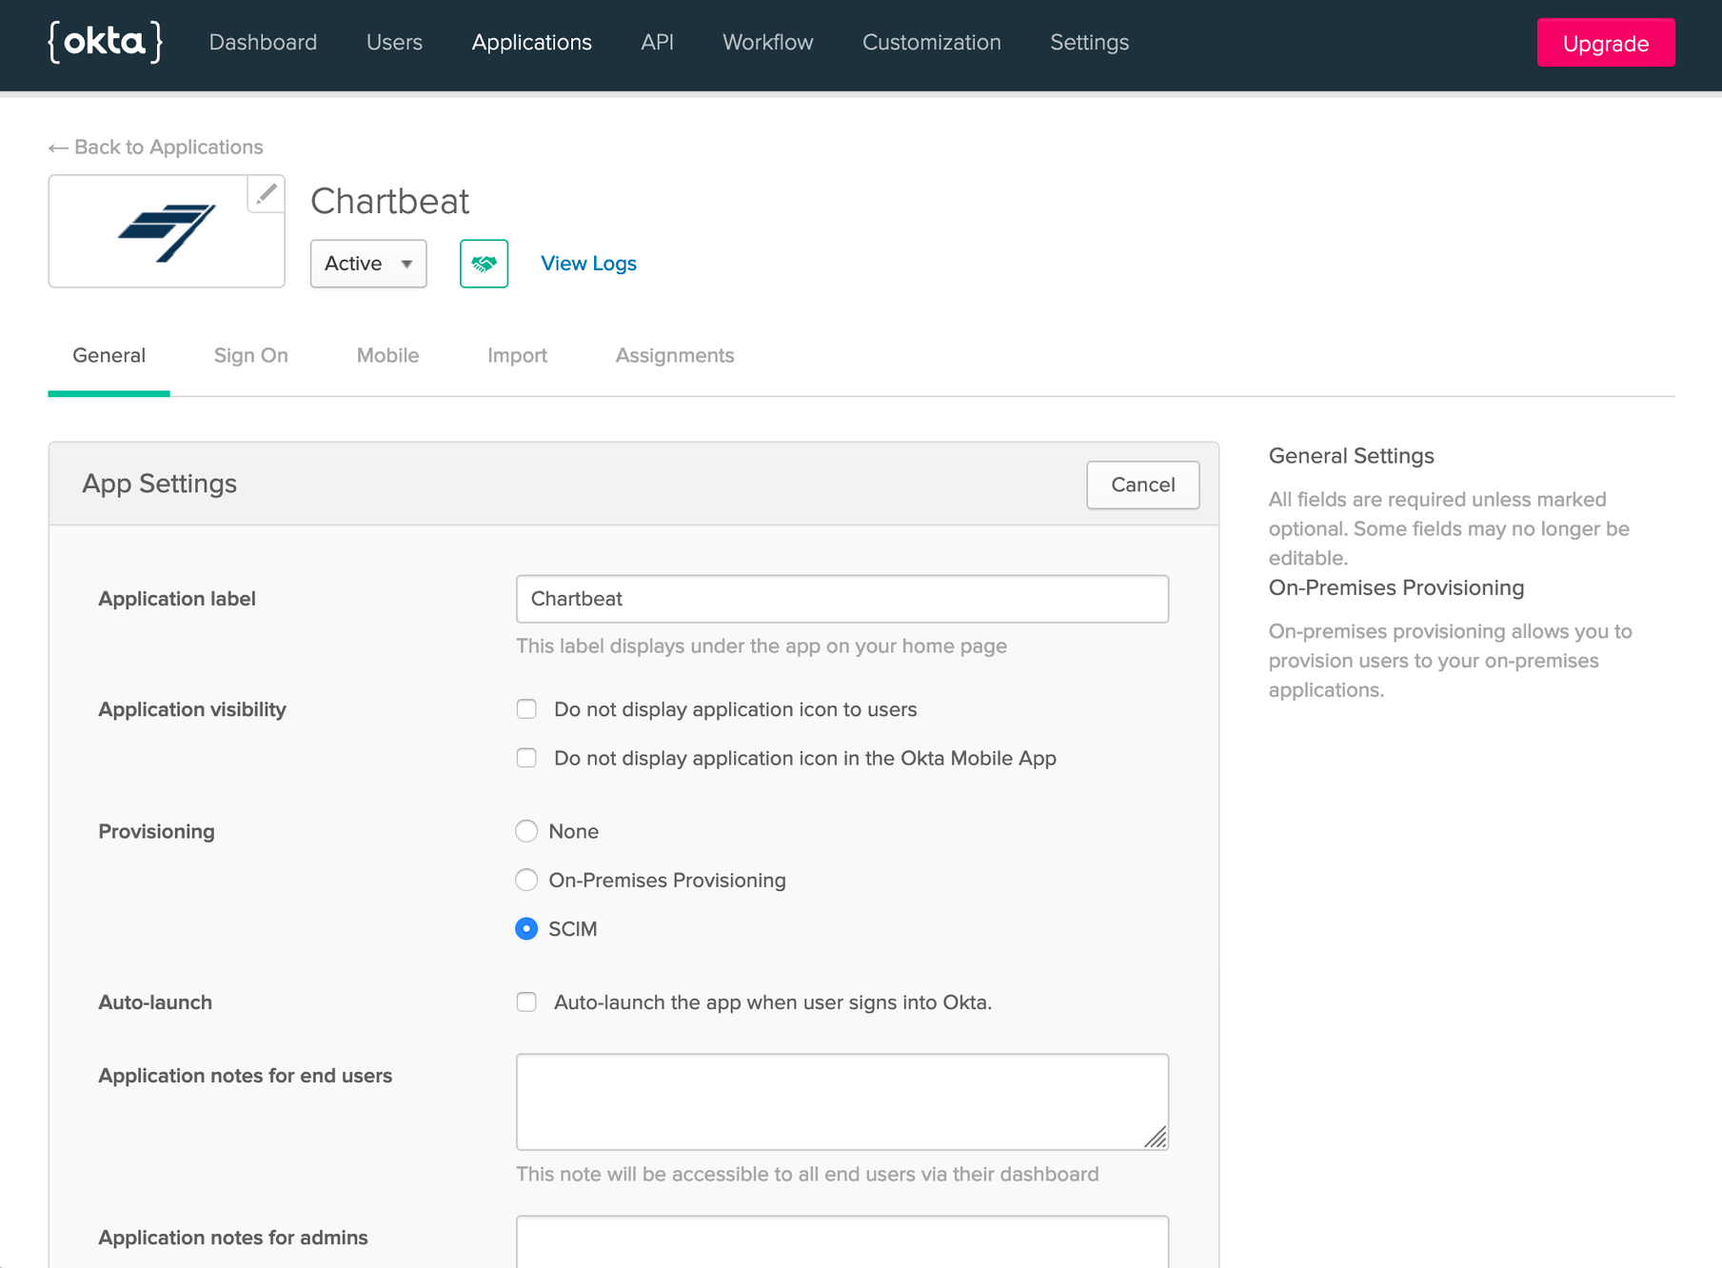Open the Workflow menu
Viewport: 1722px width, 1268px height.
768,43
